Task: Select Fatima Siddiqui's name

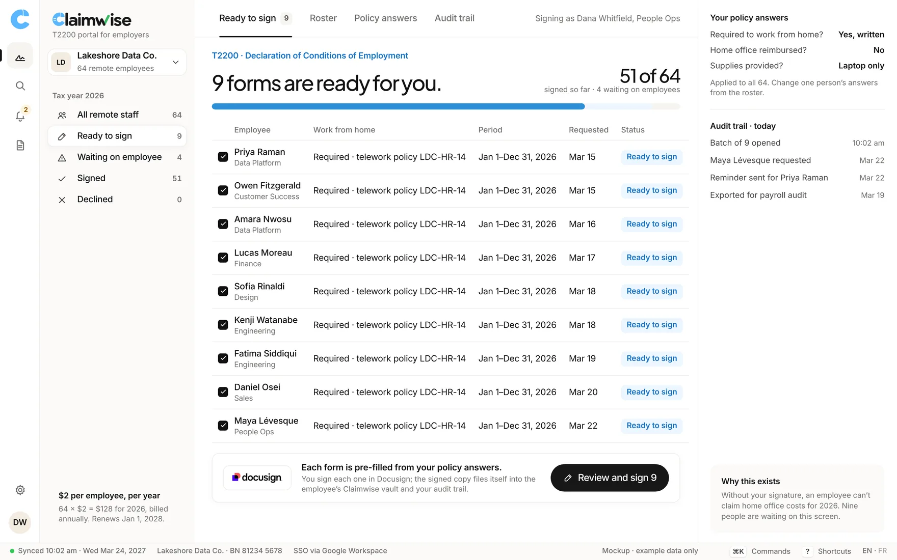Action: [265, 353]
